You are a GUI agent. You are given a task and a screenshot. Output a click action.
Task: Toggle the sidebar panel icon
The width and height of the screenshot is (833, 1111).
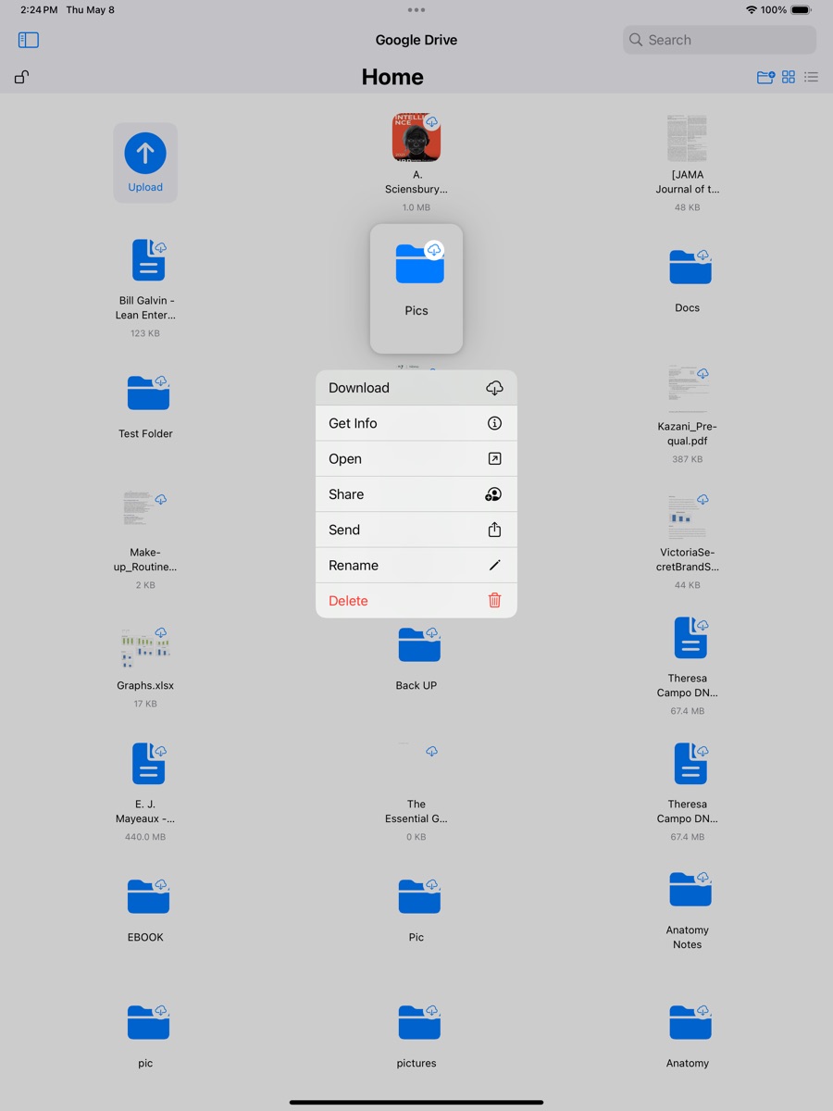pyautogui.click(x=29, y=40)
